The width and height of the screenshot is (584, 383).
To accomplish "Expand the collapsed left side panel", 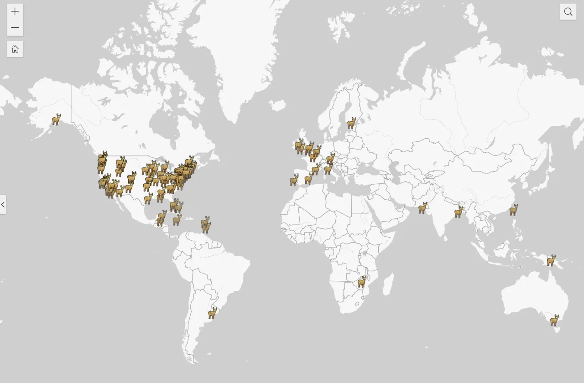I will pos(3,205).
